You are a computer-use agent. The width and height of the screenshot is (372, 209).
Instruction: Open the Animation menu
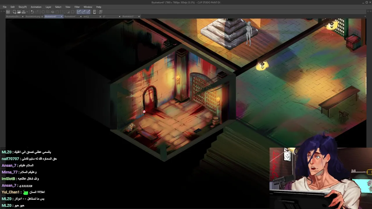(36, 7)
